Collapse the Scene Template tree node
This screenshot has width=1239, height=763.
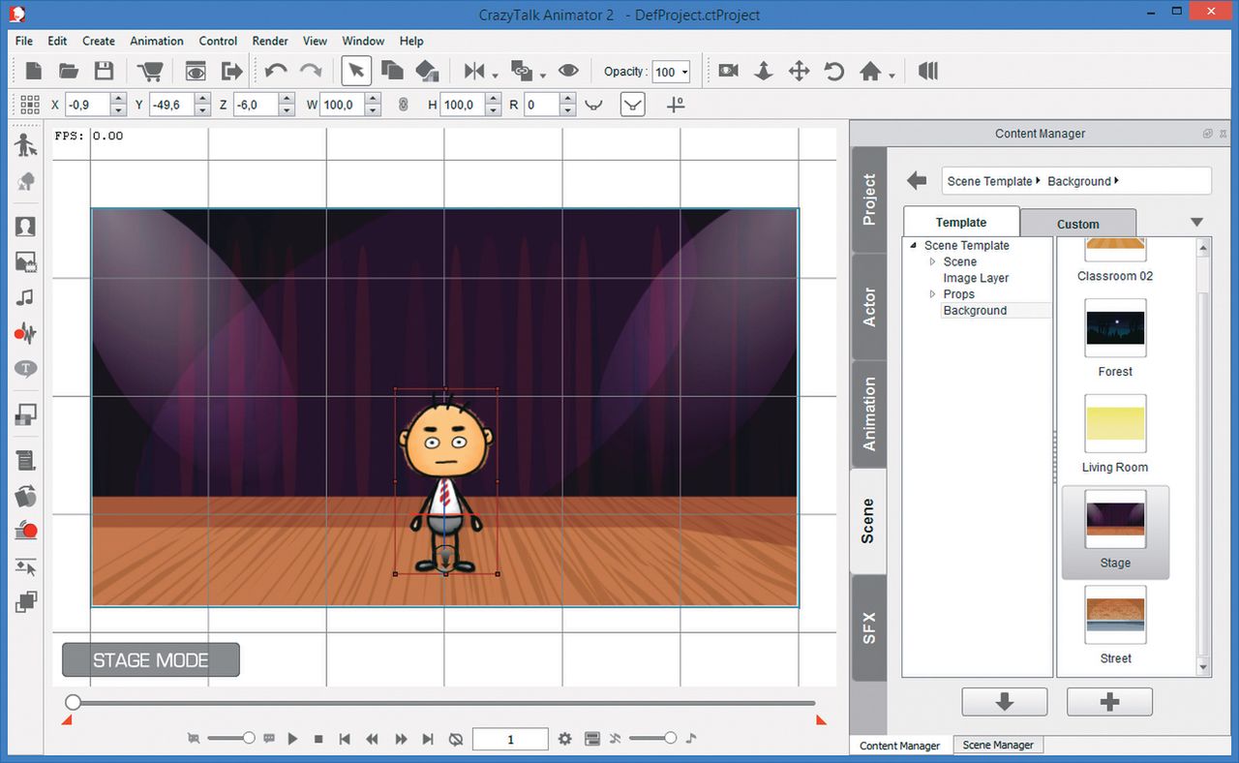coord(914,246)
